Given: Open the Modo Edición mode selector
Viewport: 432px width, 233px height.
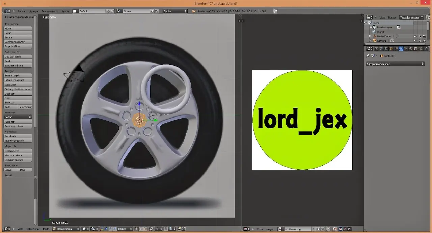Looking at the screenshot, I should click(x=66, y=229).
